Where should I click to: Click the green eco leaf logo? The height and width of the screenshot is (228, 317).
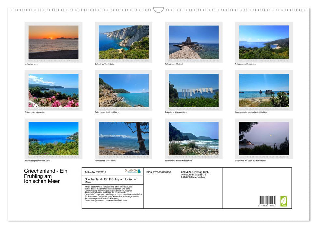coord(284,201)
